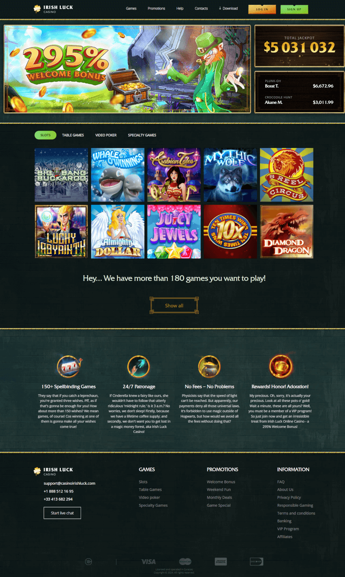Click the Show all games button
345x577 pixels.
point(174,305)
